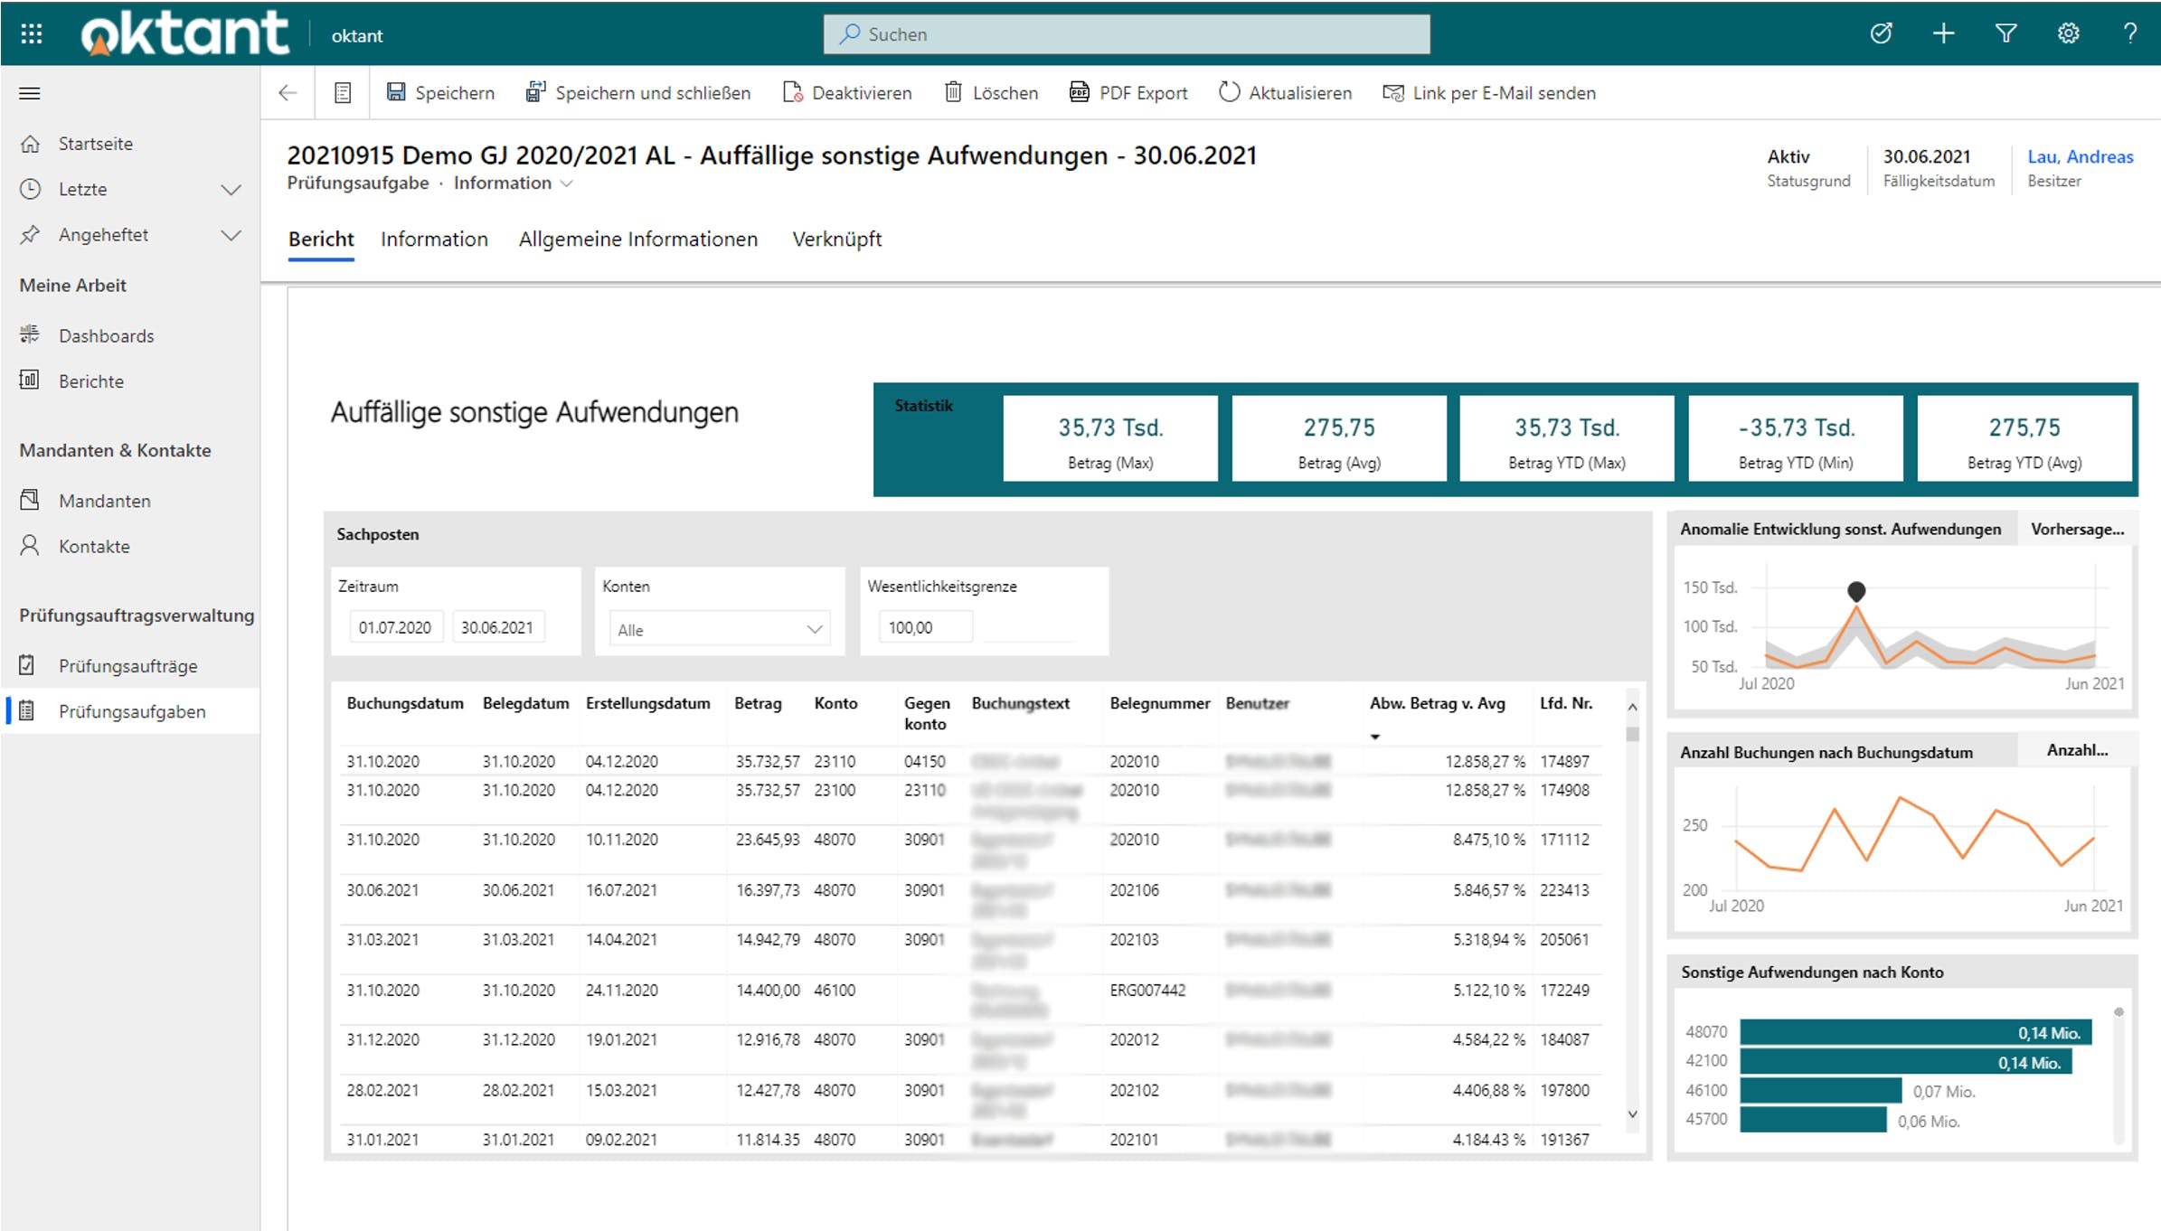Image resolution: width=2161 pixels, height=1231 pixels.
Task: Click the help question mark icon
Action: point(2129,34)
